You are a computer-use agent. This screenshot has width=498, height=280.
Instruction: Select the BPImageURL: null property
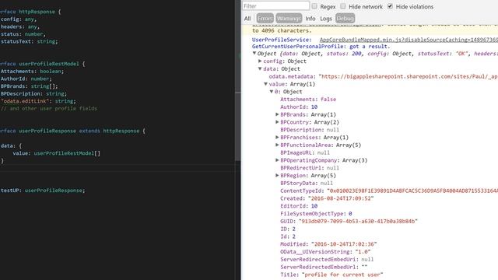[x=305, y=152]
